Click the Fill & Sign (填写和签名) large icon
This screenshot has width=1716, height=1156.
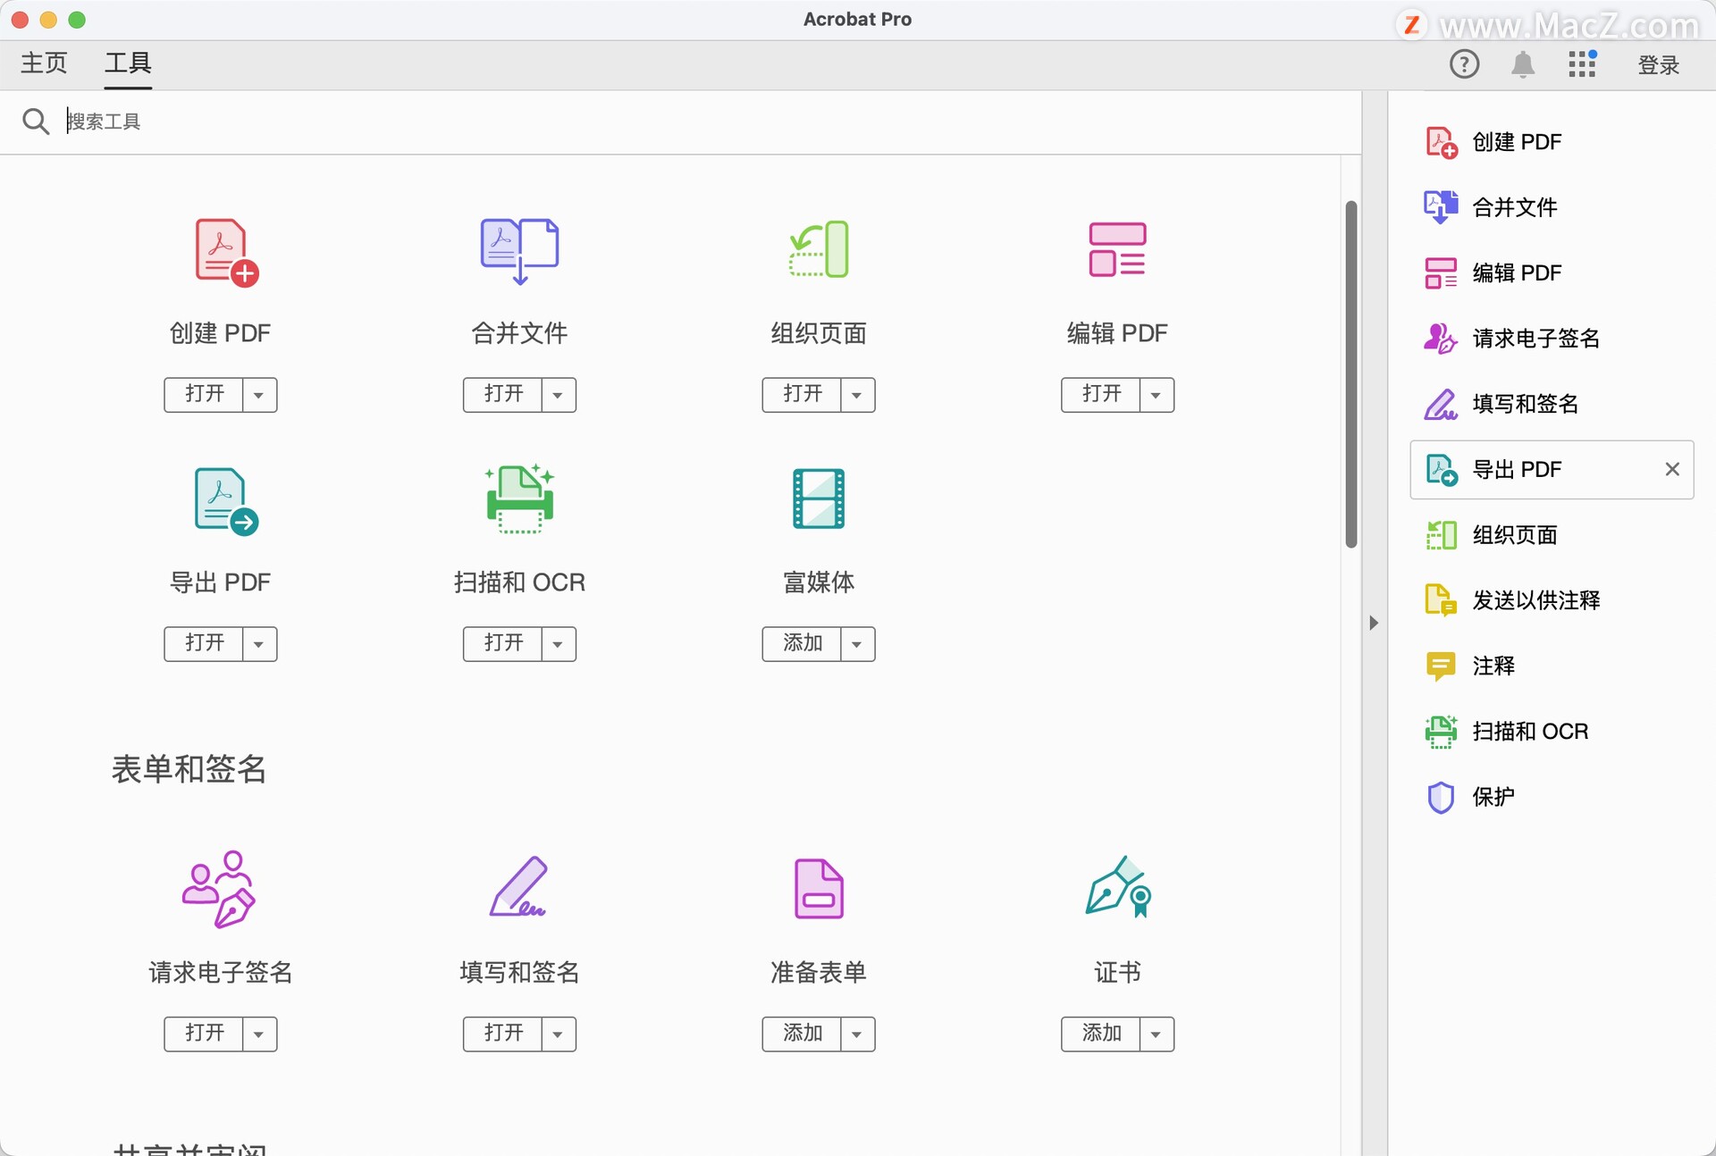[x=518, y=886]
